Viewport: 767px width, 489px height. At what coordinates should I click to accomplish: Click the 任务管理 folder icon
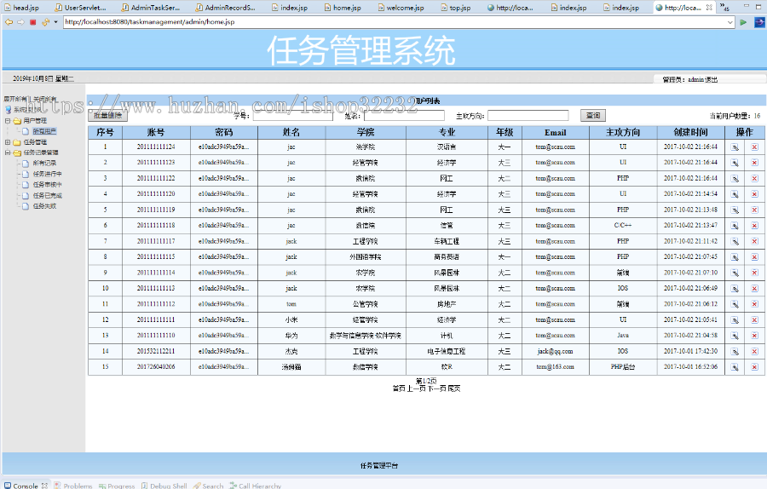coord(17,142)
